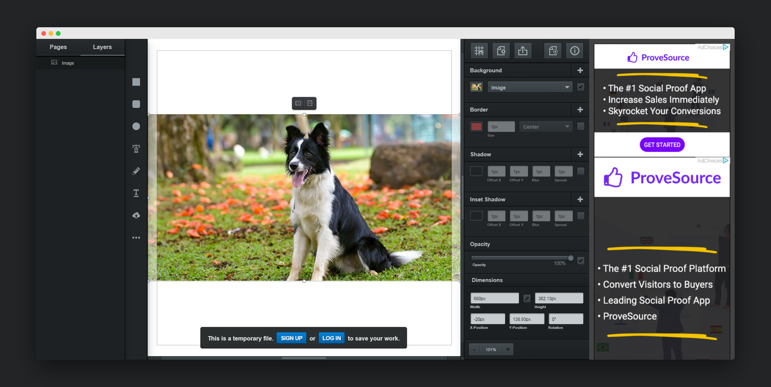
Task: Select the ellipse circle tool
Action: pos(136,126)
